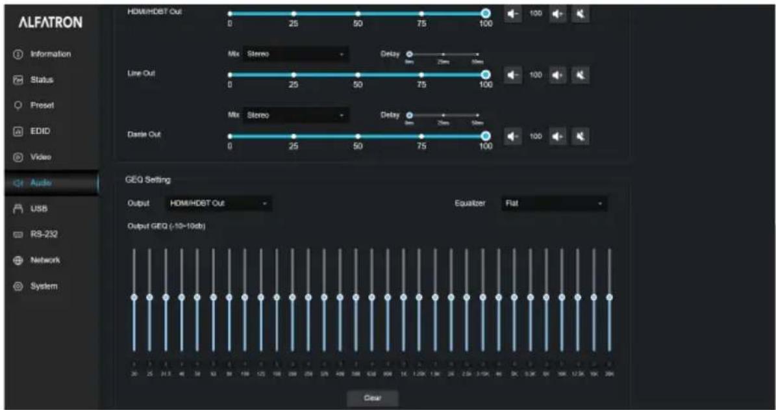Open the Preset page icon in sidebar
This screenshot has height=410, width=776.
click(x=18, y=105)
